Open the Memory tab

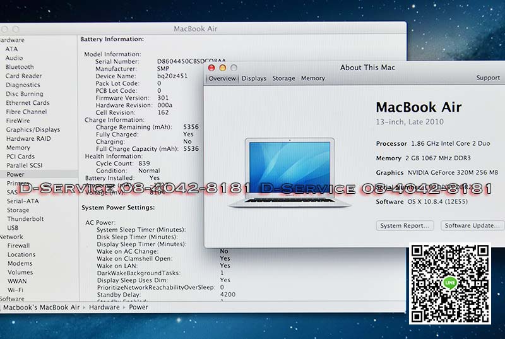tap(312, 78)
